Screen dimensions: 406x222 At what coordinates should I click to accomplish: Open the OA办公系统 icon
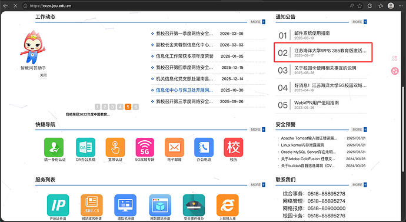click(85, 147)
